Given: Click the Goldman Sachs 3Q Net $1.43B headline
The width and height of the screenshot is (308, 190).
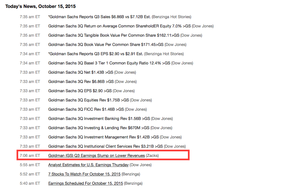Looking at the screenshot, I should [x=81, y=72].
